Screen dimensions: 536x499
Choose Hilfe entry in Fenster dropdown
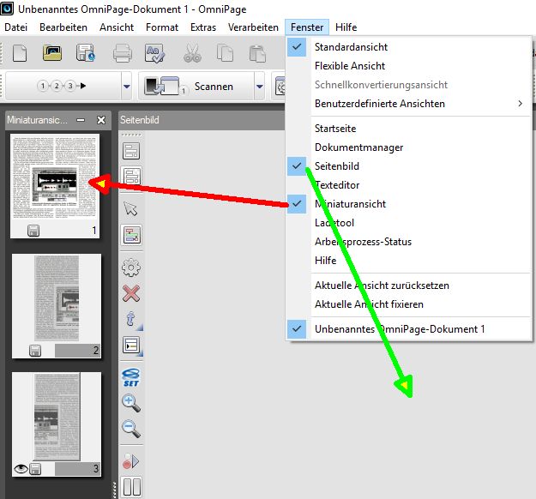point(409,261)
